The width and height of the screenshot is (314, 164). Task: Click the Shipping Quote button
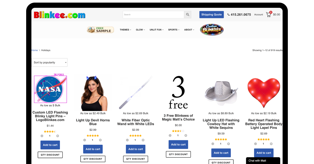click(211, 15)
